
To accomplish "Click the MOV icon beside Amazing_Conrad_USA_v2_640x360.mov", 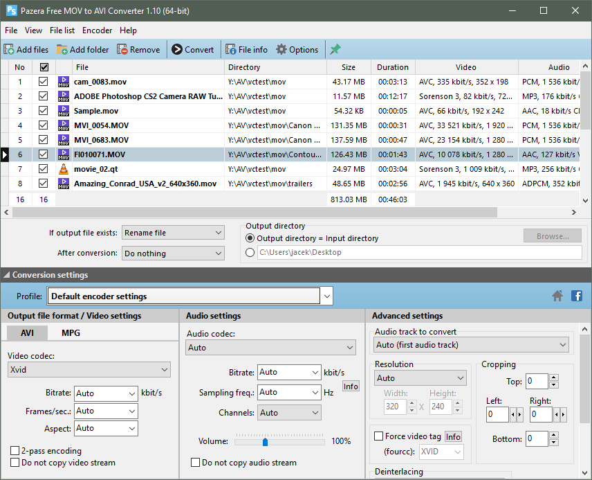I will pyautogui.click(x=64, y=184).
